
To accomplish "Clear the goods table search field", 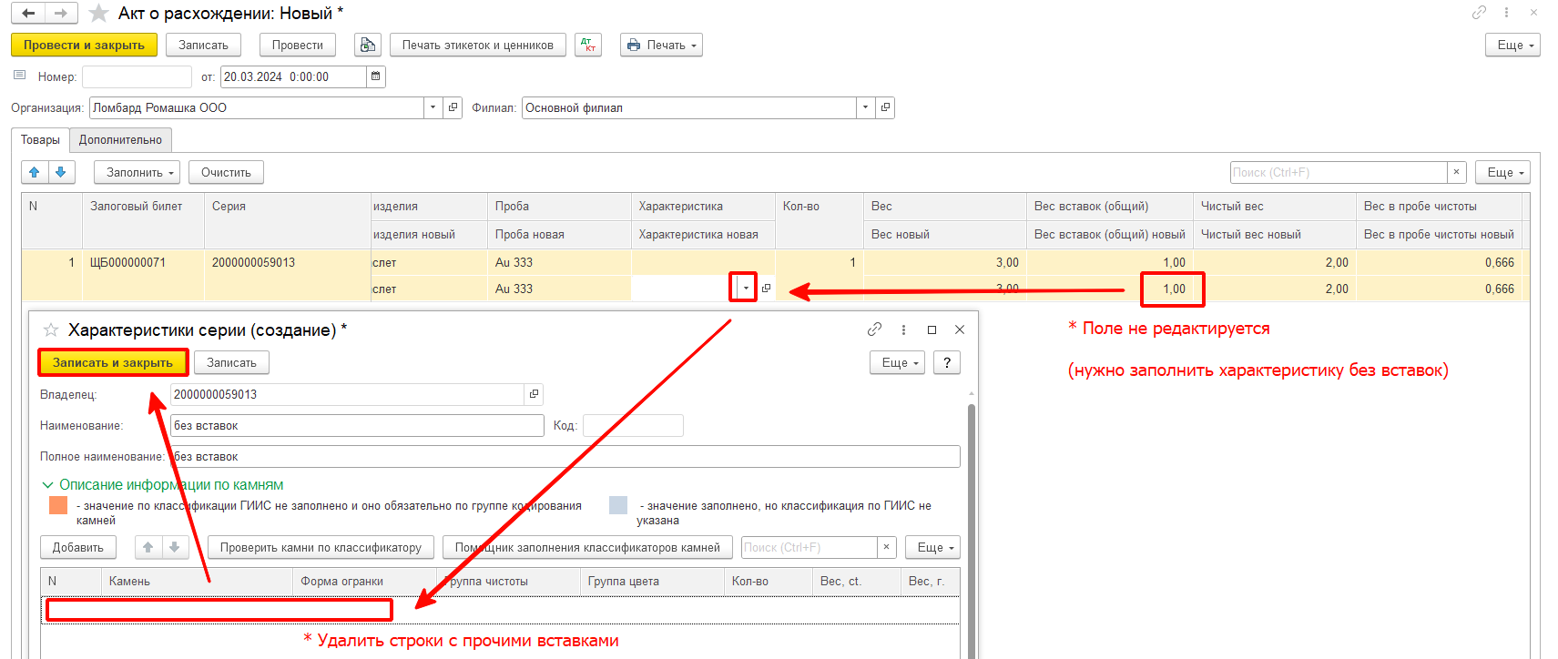I will [1456, 172].
